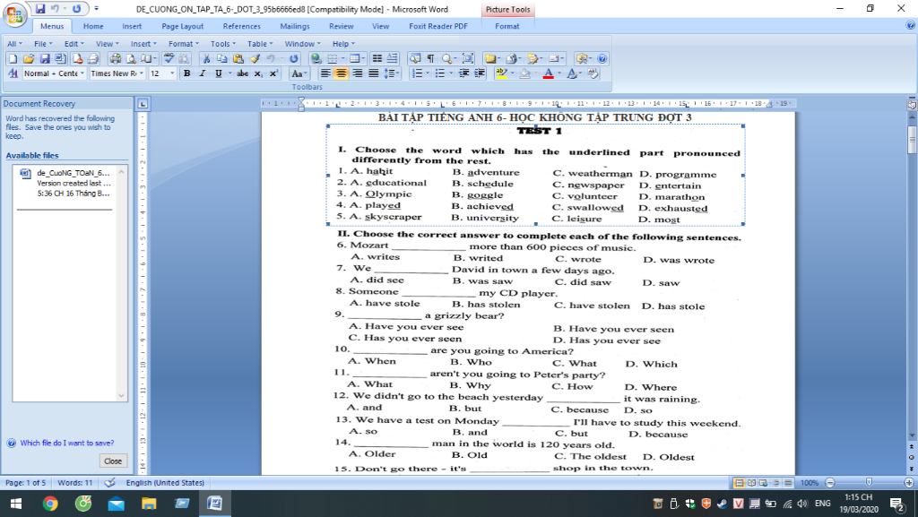Toggle the ruler button above the left ruler
This screenshot has height=517, width=918.
(x=143, y=104)
